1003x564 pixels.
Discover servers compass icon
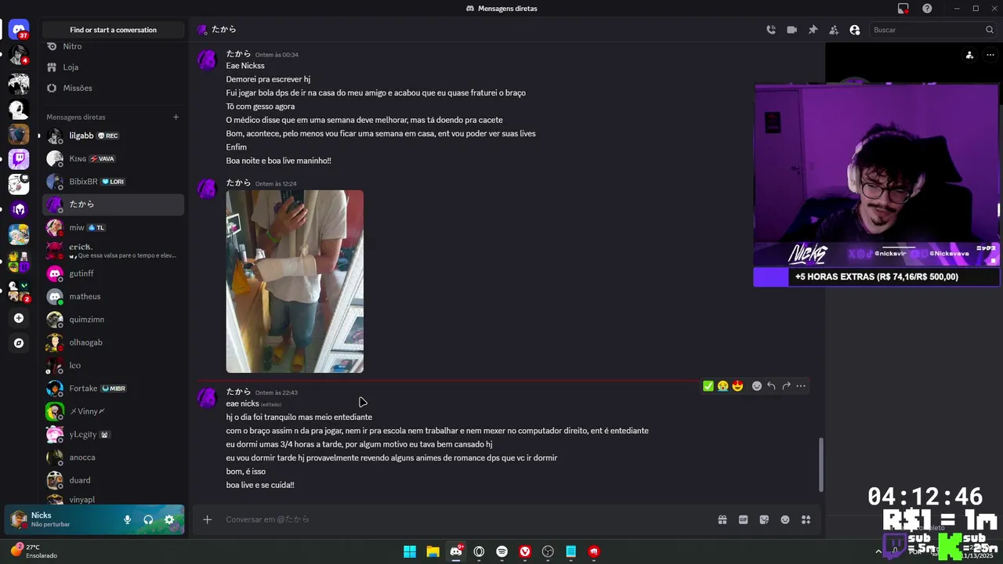tap(19, 343)
